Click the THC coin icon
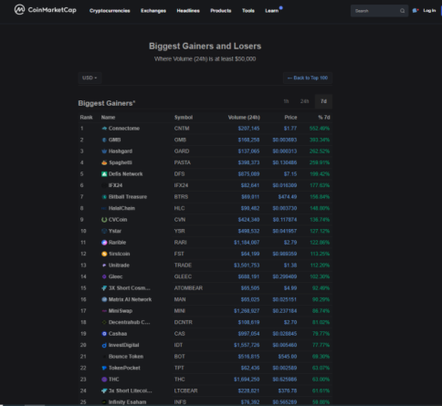 pyautogui.click(x=104, y=380)
